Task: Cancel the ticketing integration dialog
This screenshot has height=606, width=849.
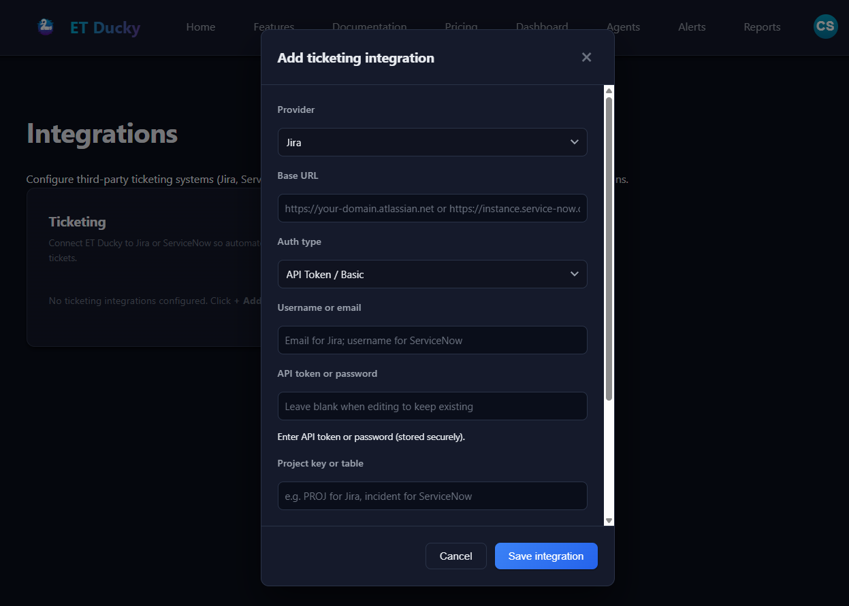Action: click(455, 556)
